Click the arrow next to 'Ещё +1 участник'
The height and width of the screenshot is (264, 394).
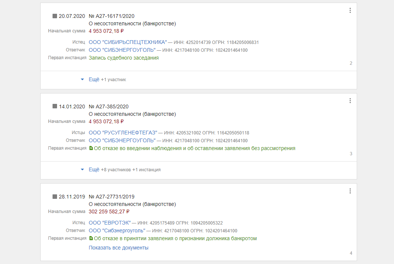(x=82, y=79)
